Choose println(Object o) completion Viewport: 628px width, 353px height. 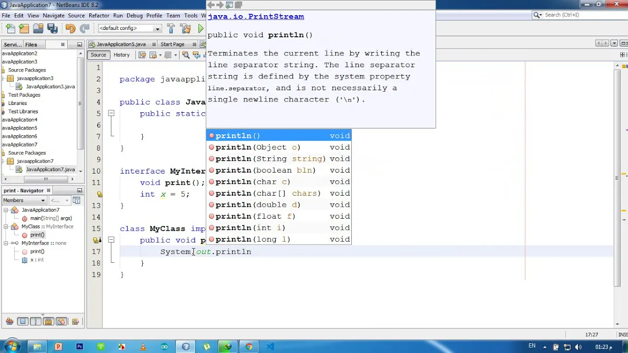coord(279,147)
